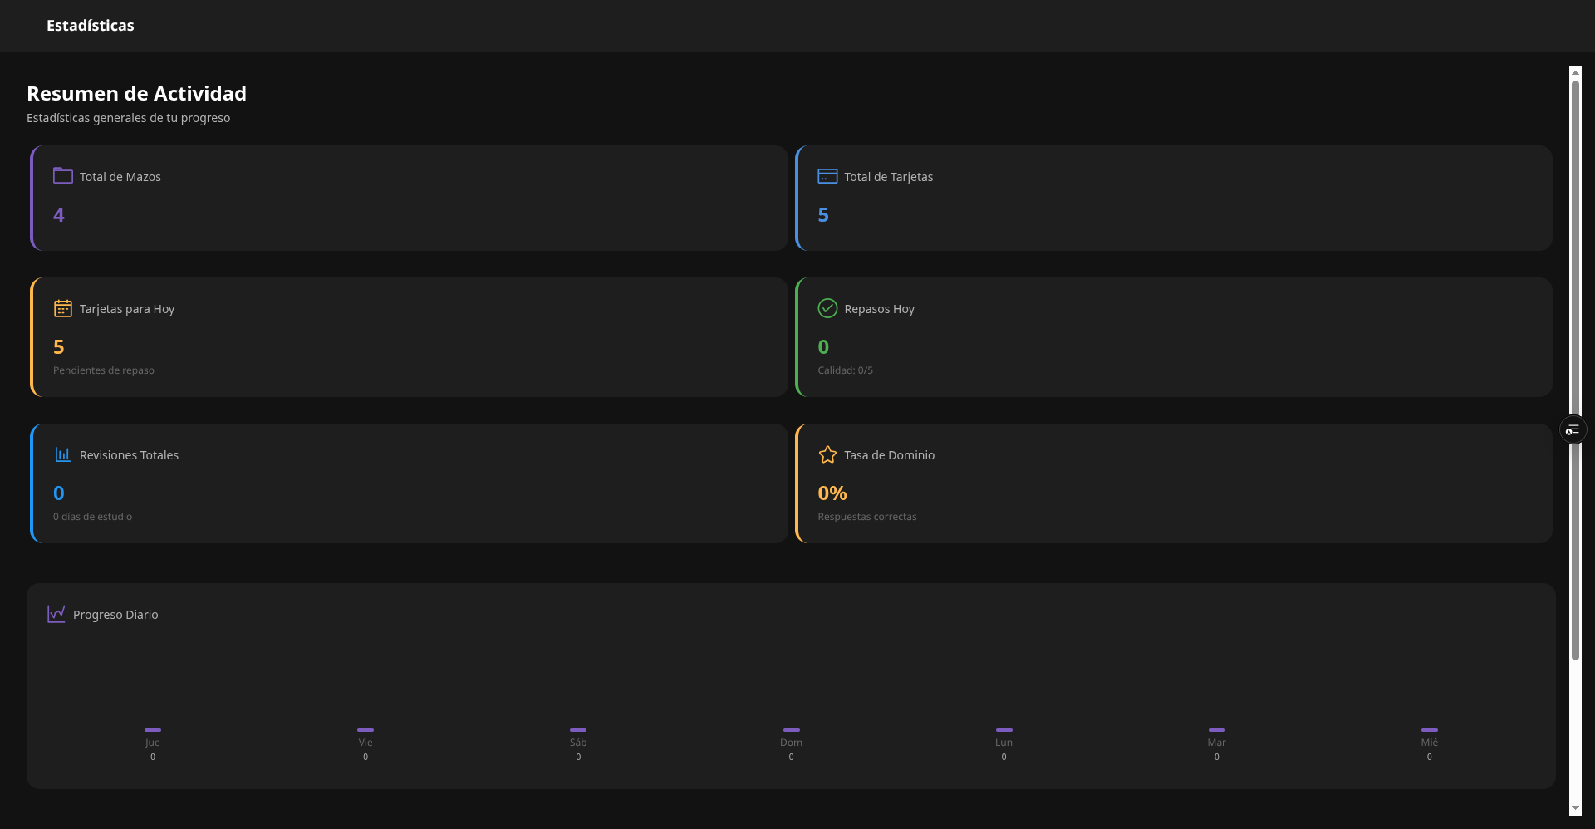Expand the Total de Mazos card
The width and height of the screenshot is (1595, 829).
(409, 198)
